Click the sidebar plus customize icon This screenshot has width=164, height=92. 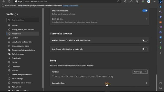point(160,53)
